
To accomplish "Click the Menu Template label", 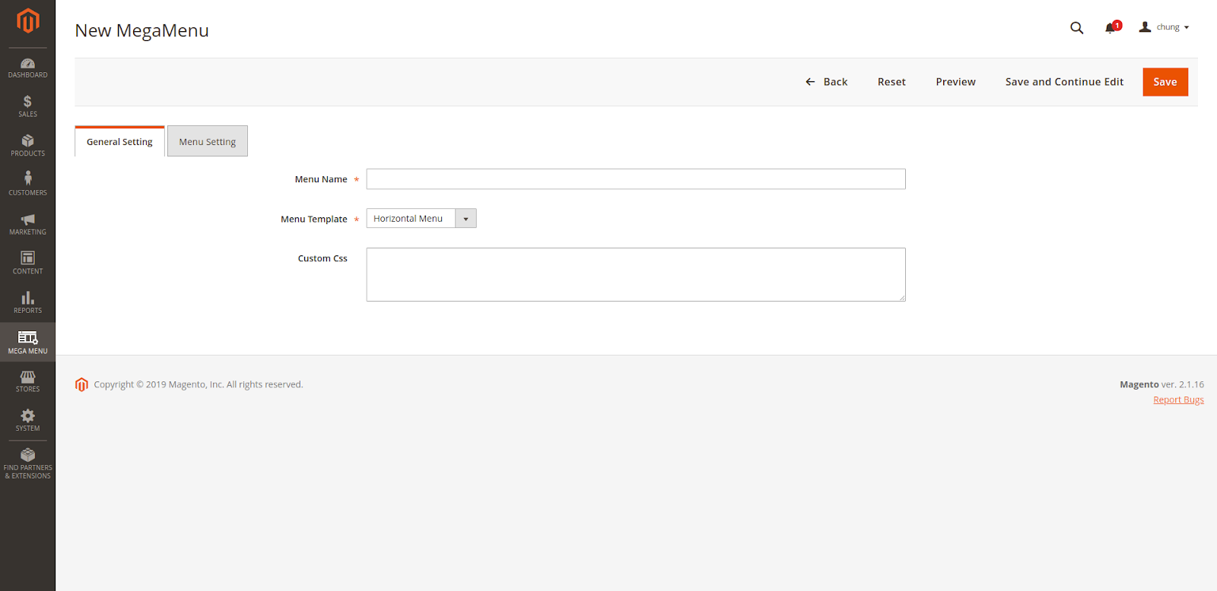I will [313, 219].
